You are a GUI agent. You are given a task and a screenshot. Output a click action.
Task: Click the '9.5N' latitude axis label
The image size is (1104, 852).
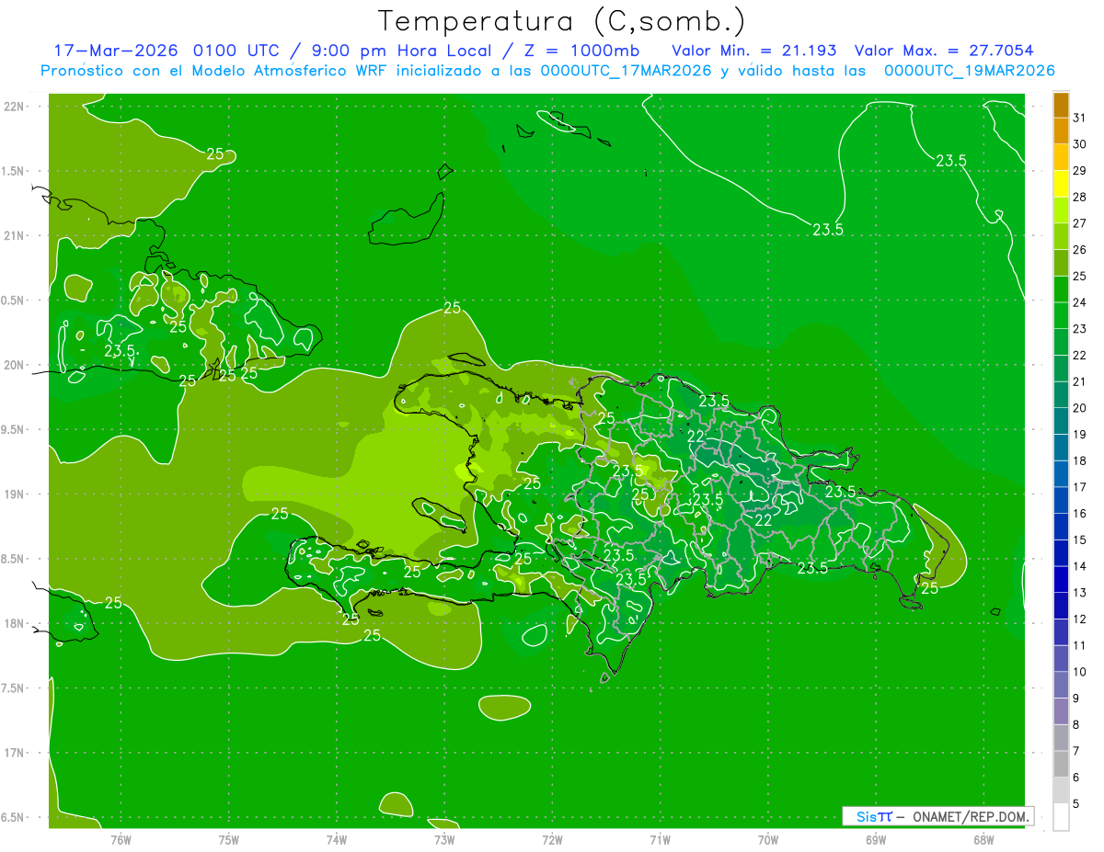[14, 429]
